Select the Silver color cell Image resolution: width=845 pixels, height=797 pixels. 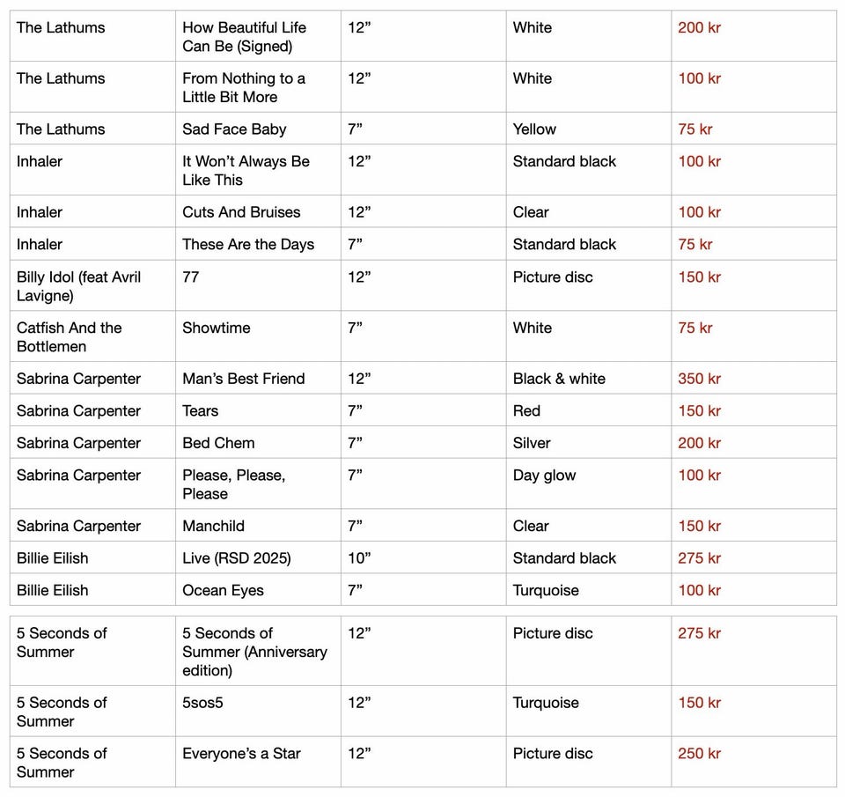pyautogui.click(x=532, y=443)
